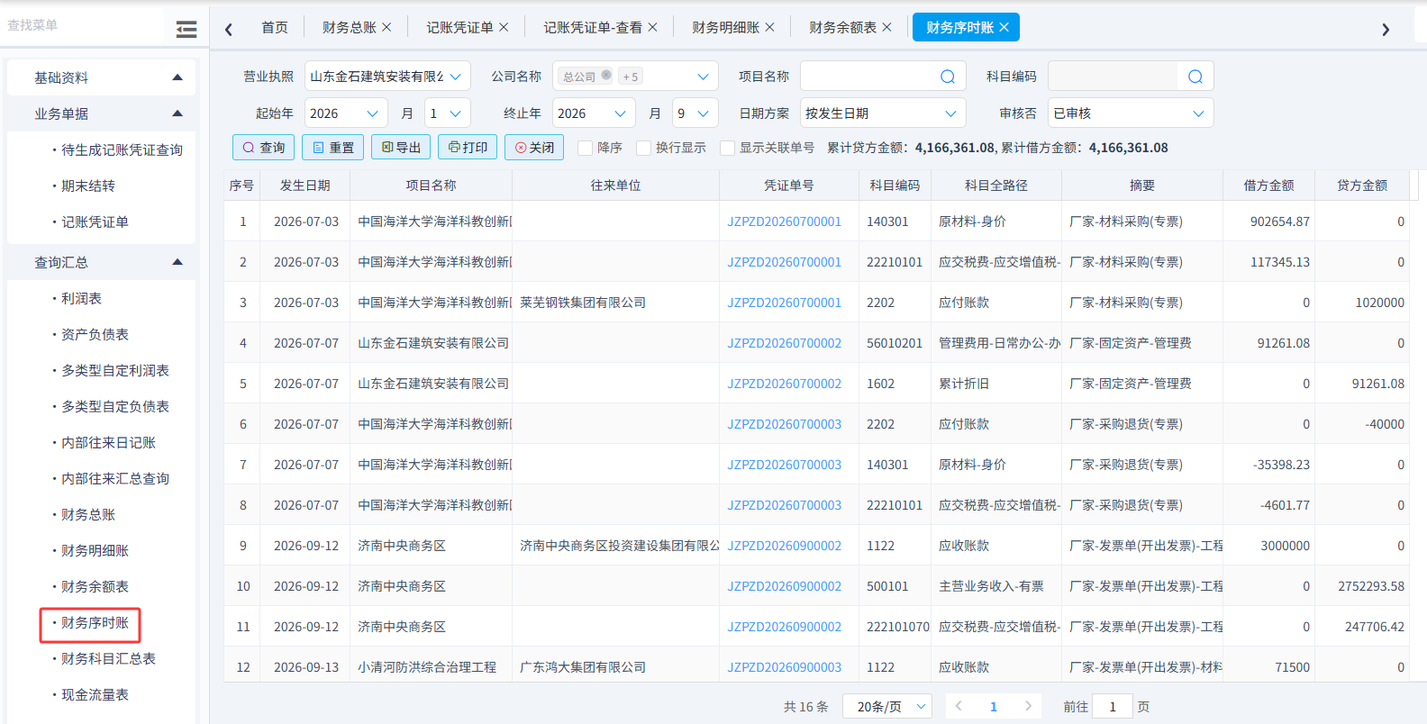Open 利润表 in the sidebar
This screenshot has height=724, width=1427.
coord(81,298)
